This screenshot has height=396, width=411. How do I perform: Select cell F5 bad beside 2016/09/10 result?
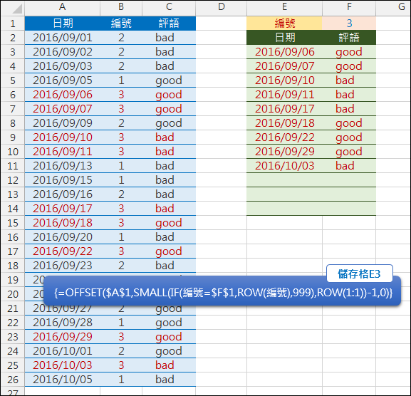pyautogui.click(x=349, y=80)
